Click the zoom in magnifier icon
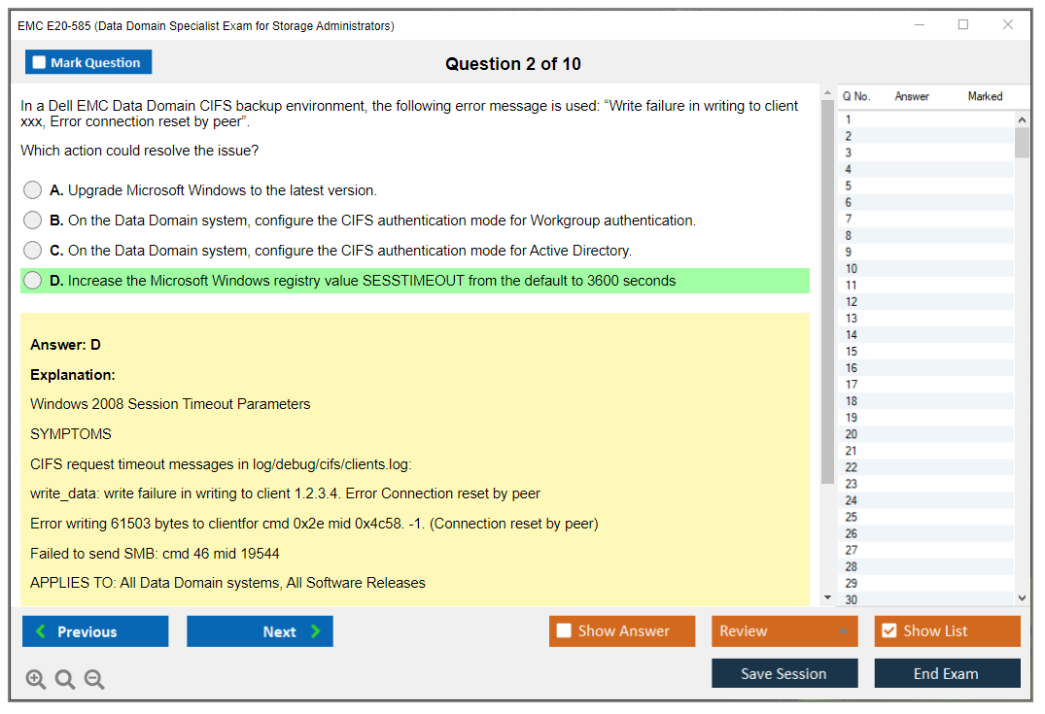The height and width of the screenshot is (714, 1045). (x=36, y=680)
